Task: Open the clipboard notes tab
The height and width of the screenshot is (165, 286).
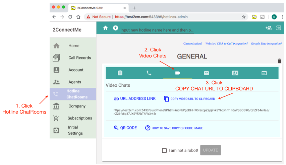Action: [120, 73]
